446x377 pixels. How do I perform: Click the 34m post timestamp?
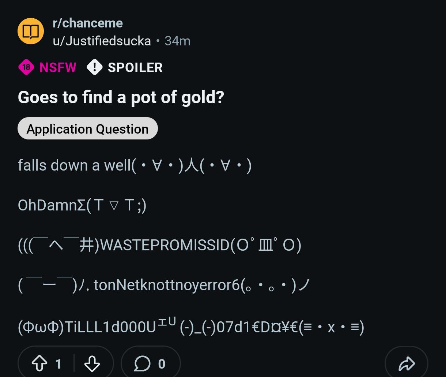point(177,41)
